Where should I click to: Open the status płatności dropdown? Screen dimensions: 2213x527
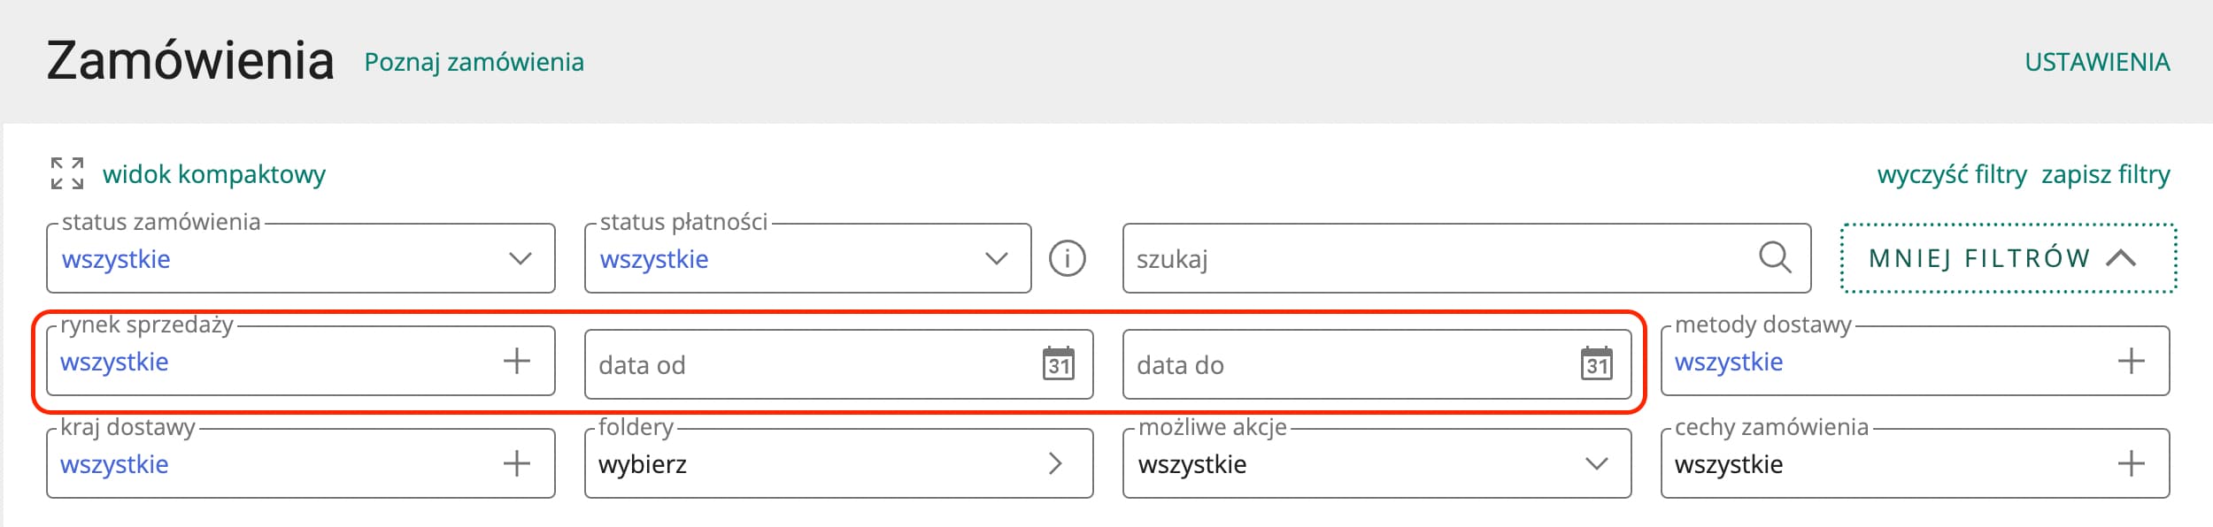point(807,258)
